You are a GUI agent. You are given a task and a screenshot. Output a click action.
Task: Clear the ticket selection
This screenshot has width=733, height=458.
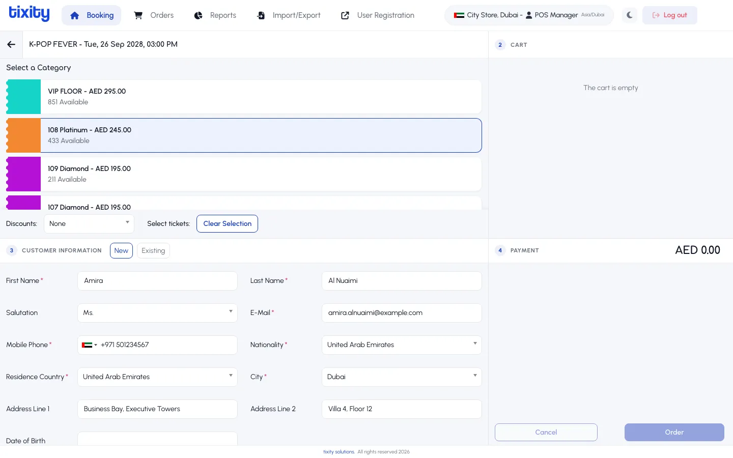[x=227, y=224]
